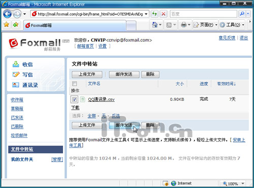Select 文件中转站 in the sidebar
The height and width of the screenshot is (188, 254).
[22, 149]
